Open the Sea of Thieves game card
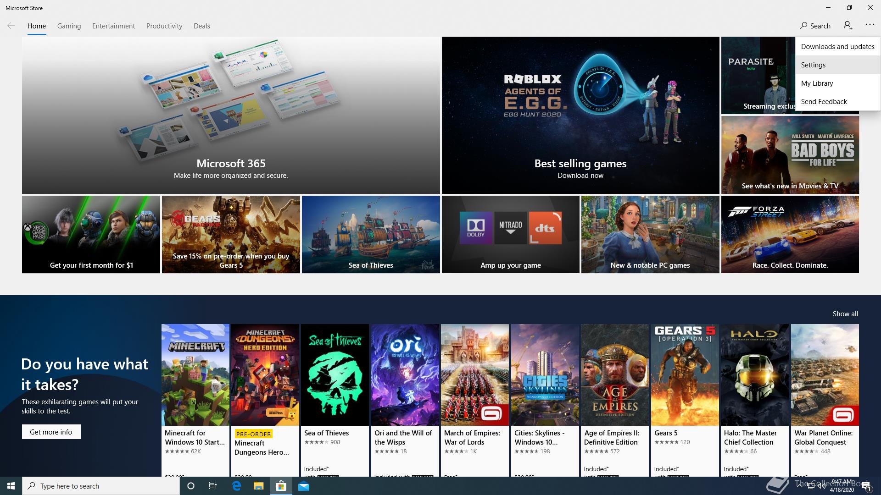This screenshot has height=495, width=881. pos(335,400)
